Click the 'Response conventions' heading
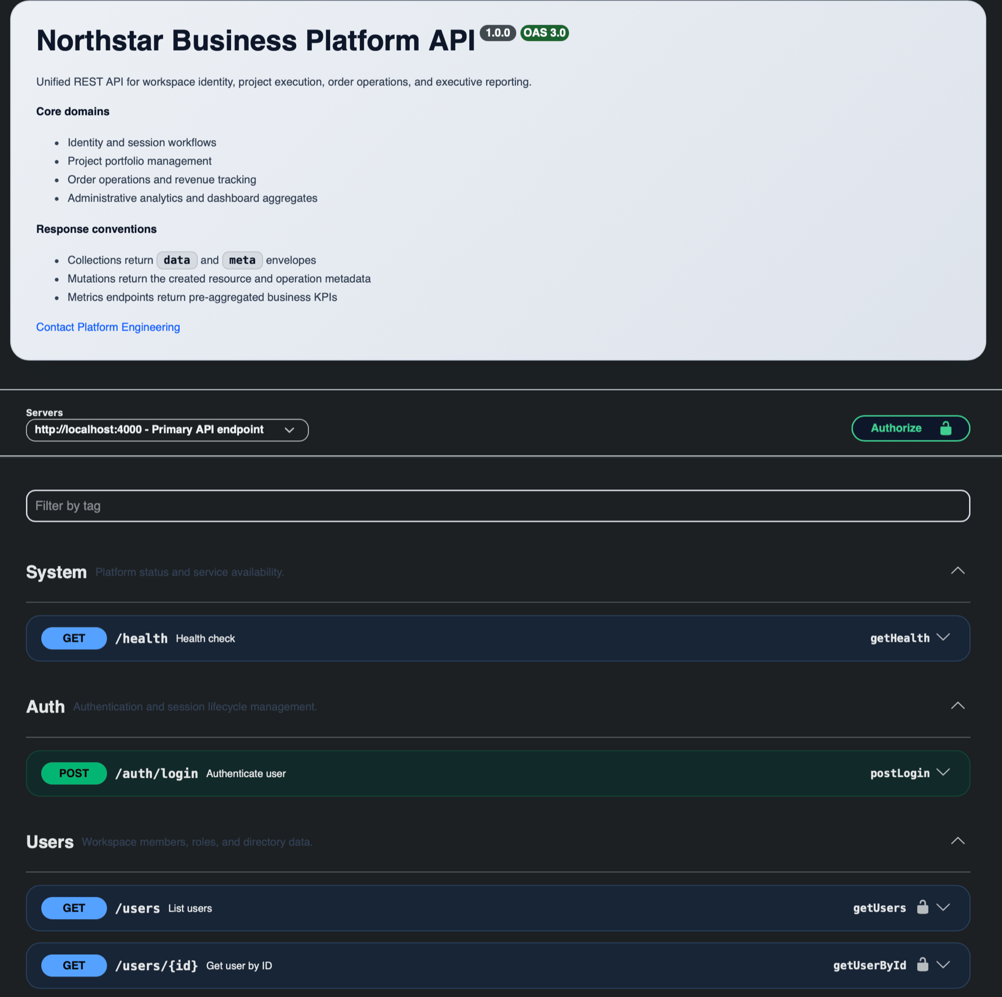1002x997 pixels. pyautogui.click(x=96, y=229)
